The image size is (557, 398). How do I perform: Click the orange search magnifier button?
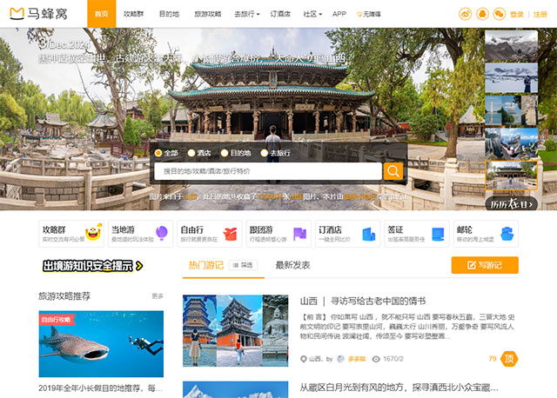click(393, 171)
